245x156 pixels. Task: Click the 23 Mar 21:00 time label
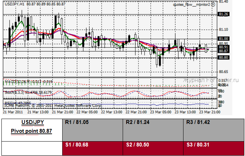pos(210,112)
